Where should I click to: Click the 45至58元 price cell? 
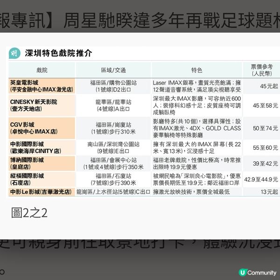click(262, 105)
